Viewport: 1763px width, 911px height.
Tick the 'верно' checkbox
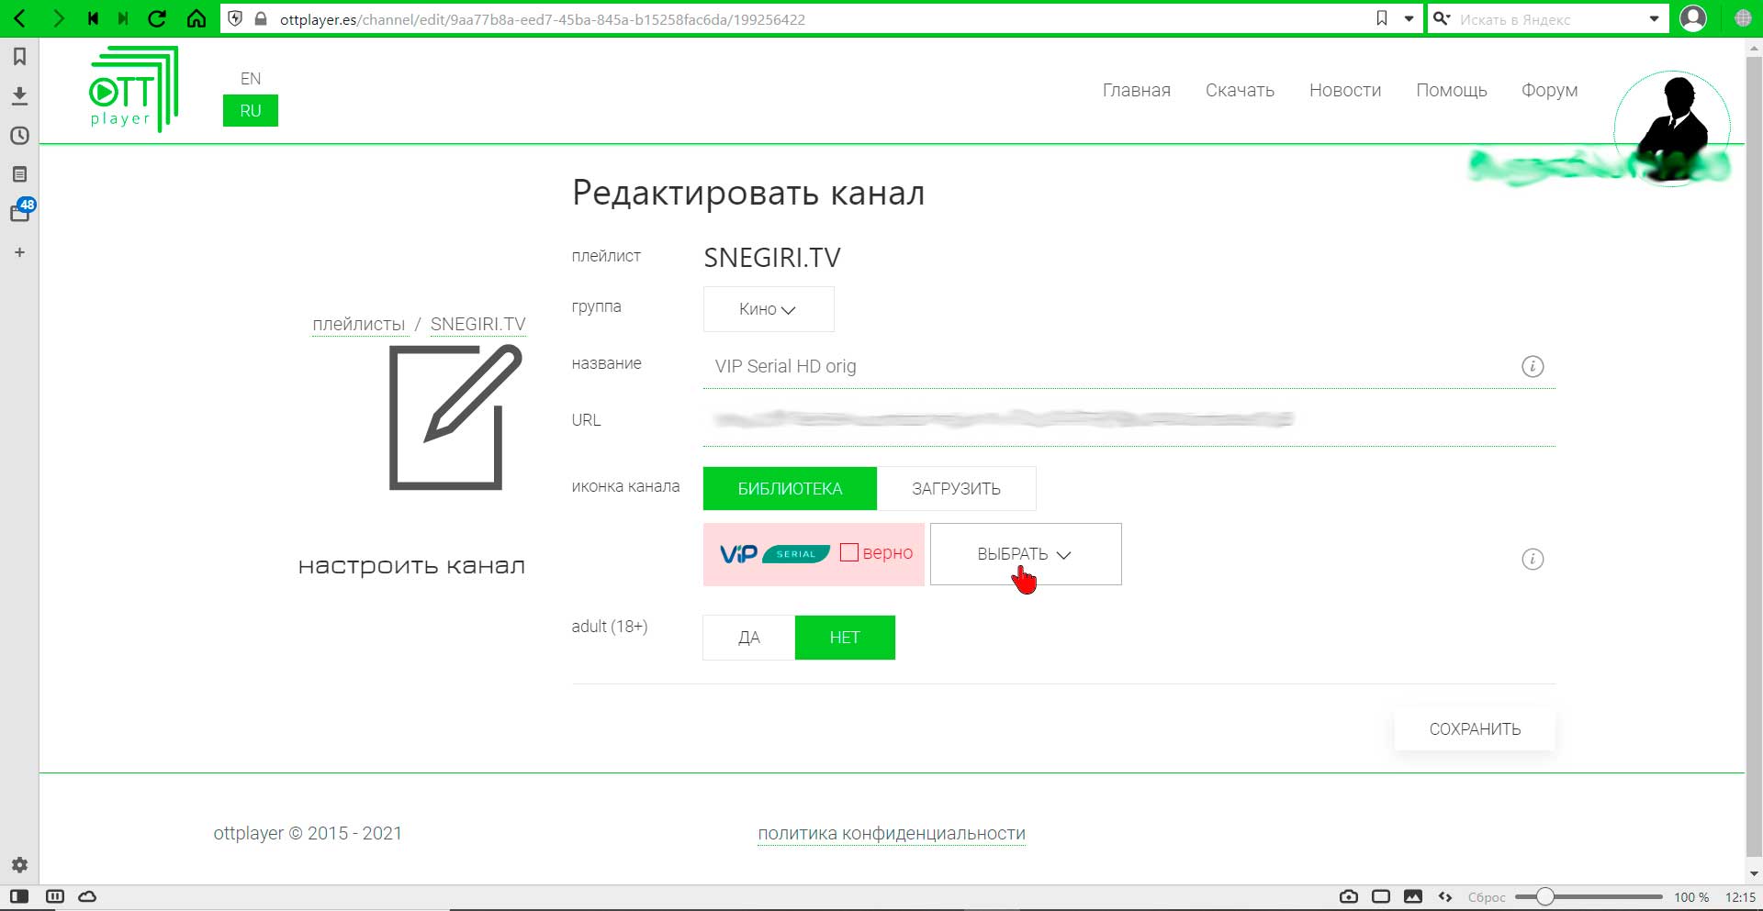[849, 552]
